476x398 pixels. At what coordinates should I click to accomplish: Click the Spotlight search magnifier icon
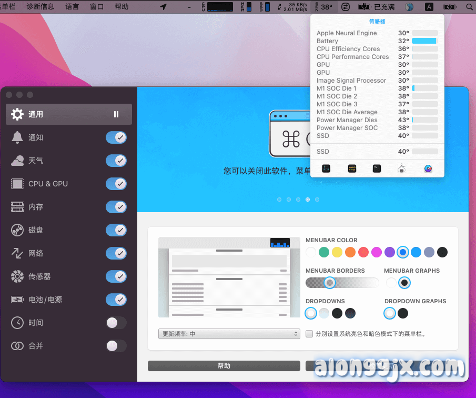pyautogui.click(x=469, y=7)
